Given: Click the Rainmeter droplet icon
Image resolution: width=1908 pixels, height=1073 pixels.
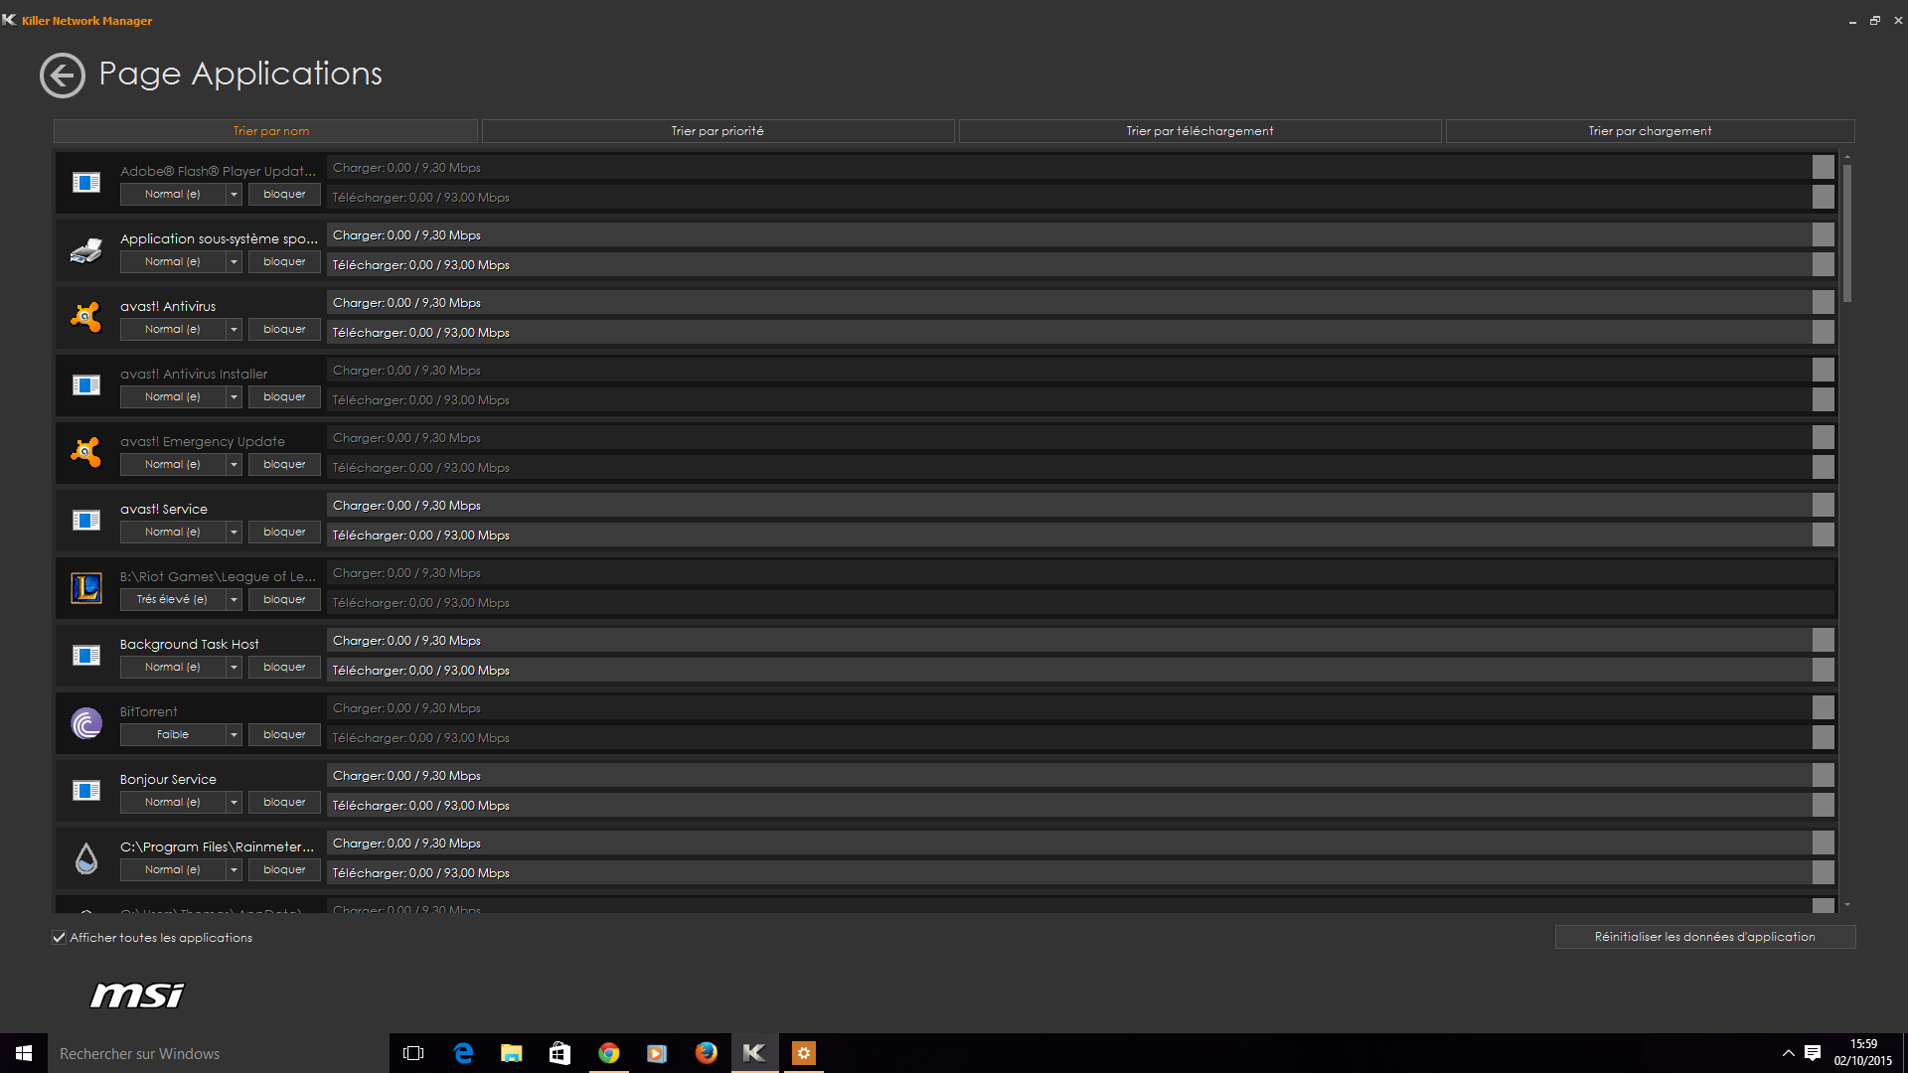Looking at the screenshot, I should [x=86, y=857].
